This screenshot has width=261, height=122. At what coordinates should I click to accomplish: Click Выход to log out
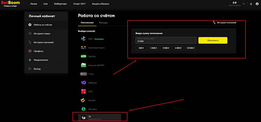46,69
